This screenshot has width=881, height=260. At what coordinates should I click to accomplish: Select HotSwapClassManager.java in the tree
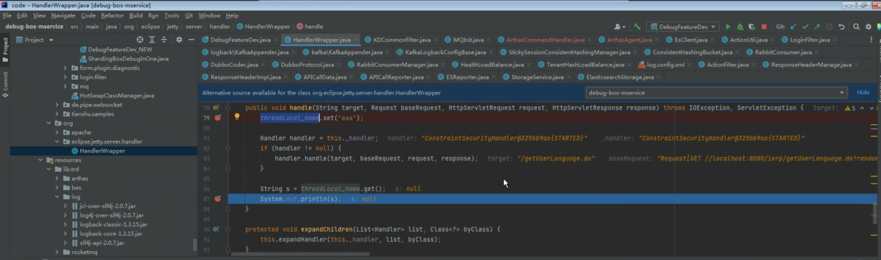coord(117,95)
